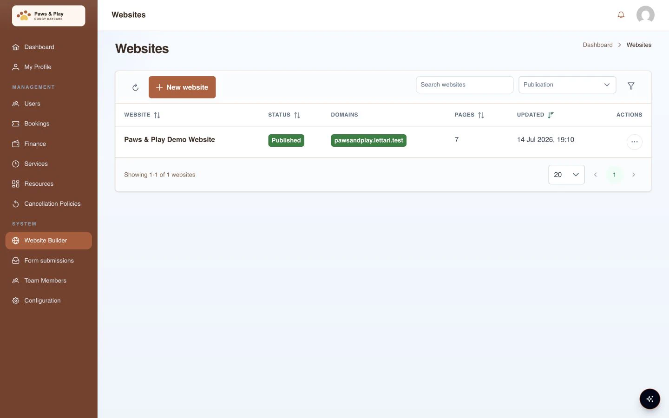This screenshot has height=418, width=669.
Task: Open Configuration in sidebar
Action: click(49, 300)
